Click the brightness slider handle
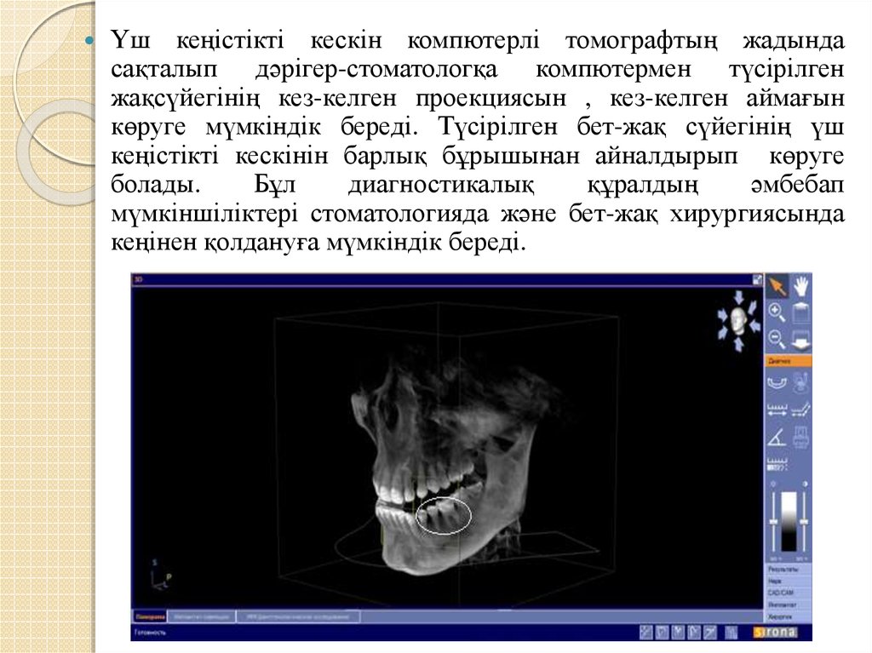Image resolution: width=872 pixels, height=653 pixels. [x=773, y=521]
